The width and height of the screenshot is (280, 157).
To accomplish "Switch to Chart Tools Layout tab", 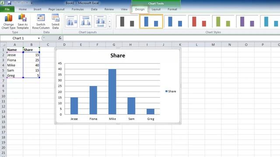I will (156, 9).
